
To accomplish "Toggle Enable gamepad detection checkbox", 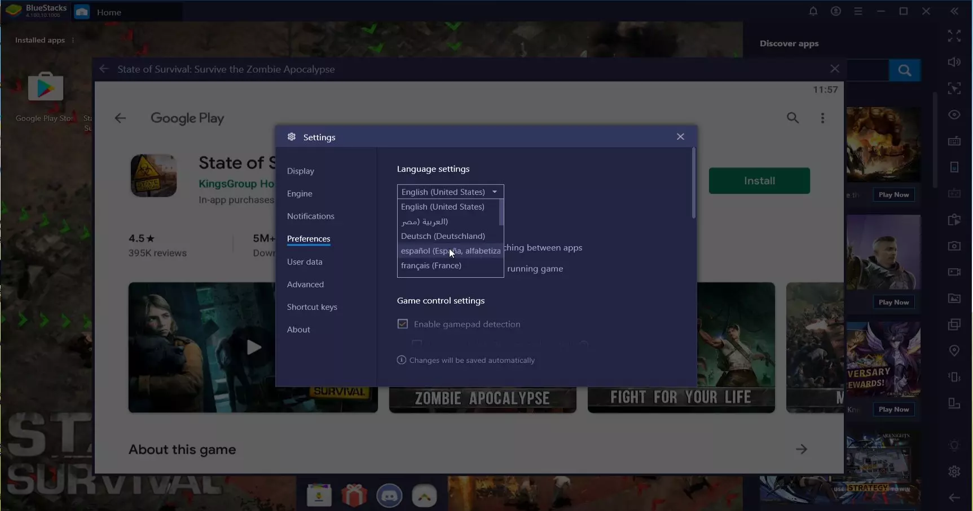I will click(403, 324).
